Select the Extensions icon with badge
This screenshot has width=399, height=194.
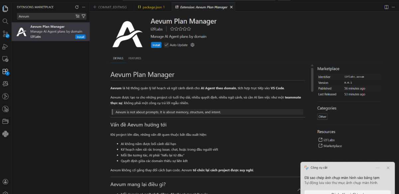[x=5, y=71]
